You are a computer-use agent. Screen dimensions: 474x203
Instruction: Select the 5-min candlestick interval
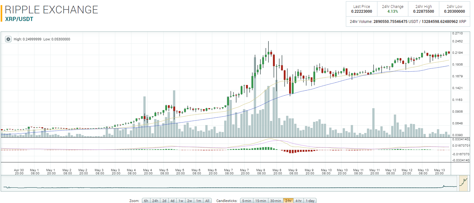click(246, 200)
